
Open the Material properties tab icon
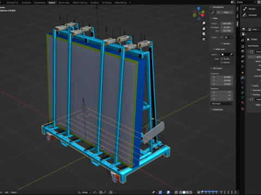[x=243, y=102]
